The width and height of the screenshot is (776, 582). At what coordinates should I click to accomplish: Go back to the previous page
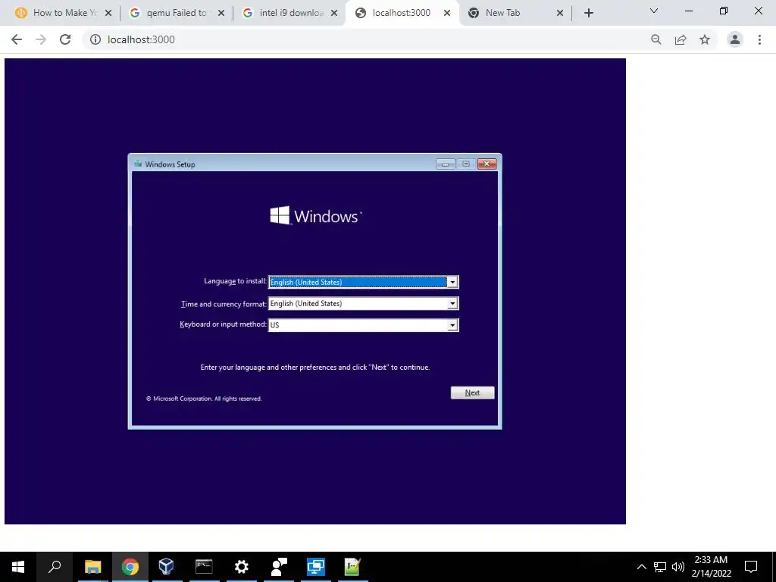[17, 39]
